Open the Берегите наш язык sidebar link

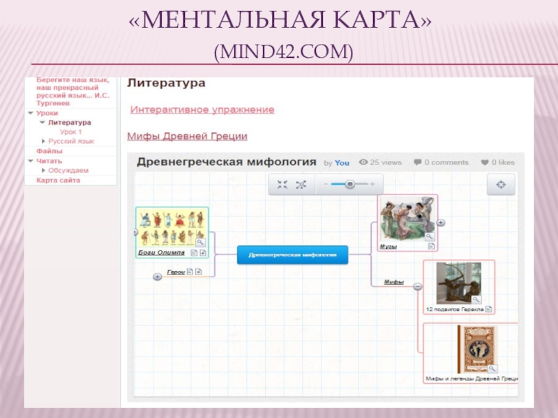pyautogui.click(x=73, y=92)
